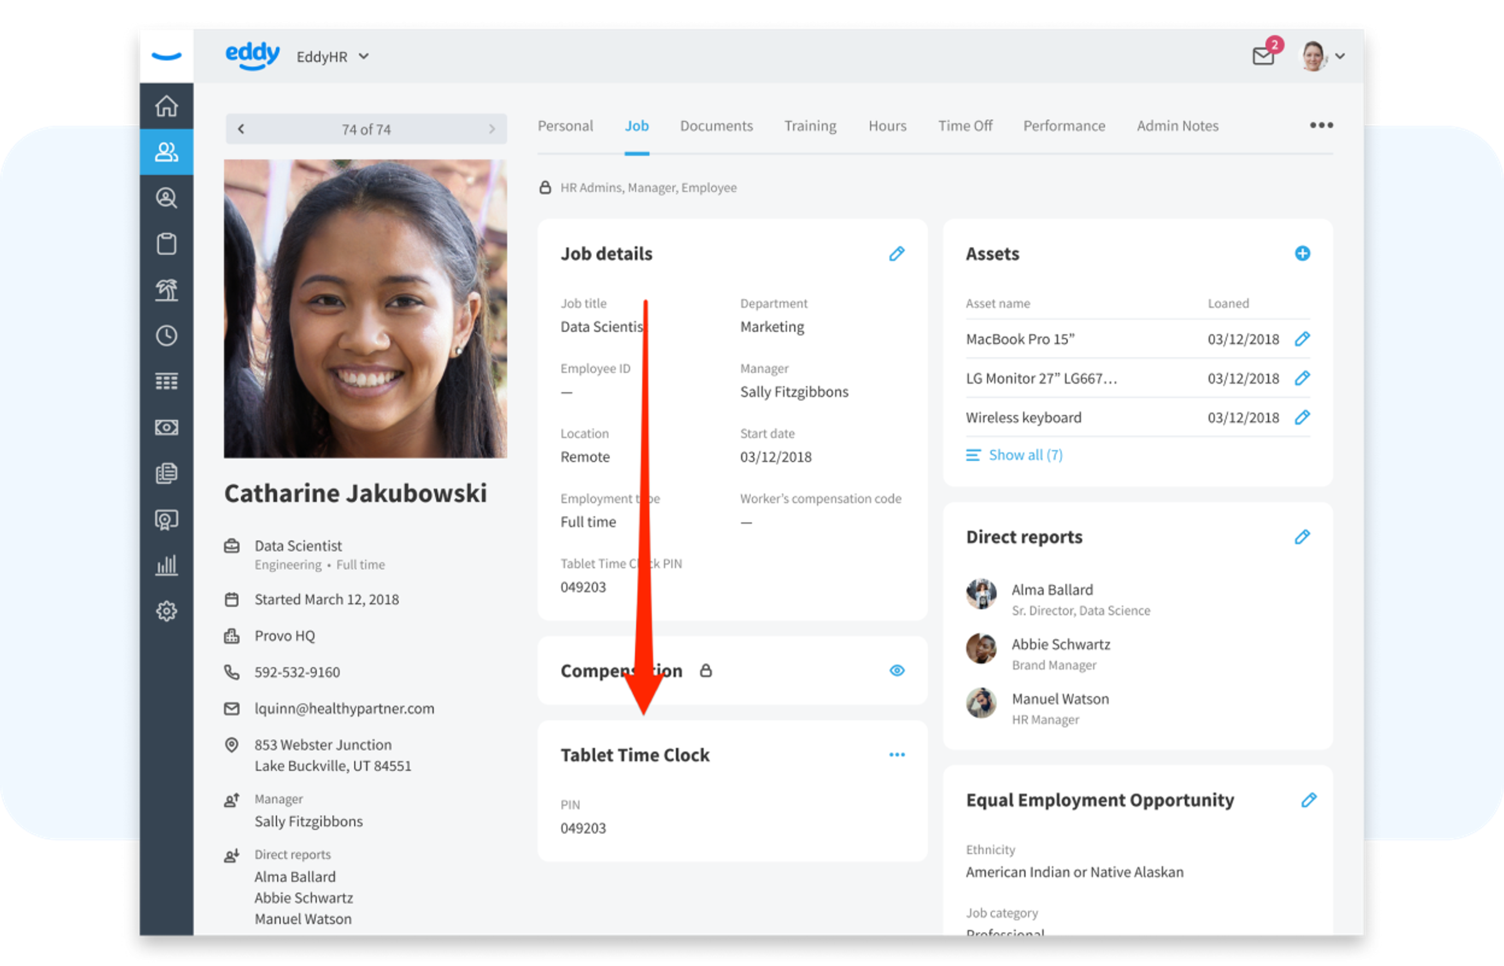
Task: Click Abbie Schwartz's avatar thumbnail
Action: (981, 648)
